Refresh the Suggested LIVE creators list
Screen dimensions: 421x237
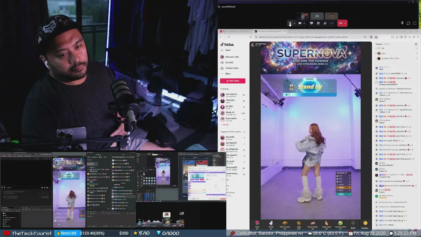[x=244, y=132]
